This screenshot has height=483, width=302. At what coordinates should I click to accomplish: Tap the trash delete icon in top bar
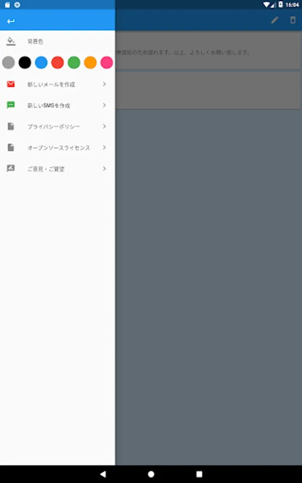293,20
